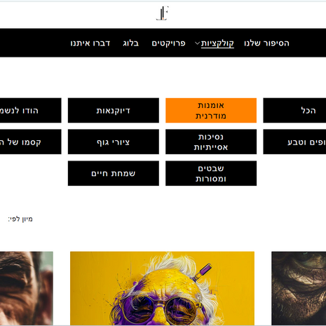Image resolution: width=326 pixels, height=326 pixels.
Task: Select the הכל filter button
Action: [x=294, y=110]
